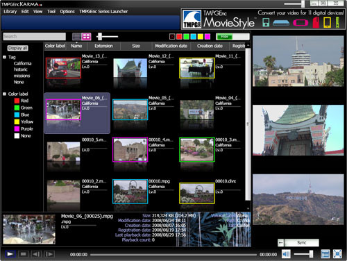Select 00010_4 thumbnail with purple border
The image size is (347, 261).
click(x=130, y=150)
